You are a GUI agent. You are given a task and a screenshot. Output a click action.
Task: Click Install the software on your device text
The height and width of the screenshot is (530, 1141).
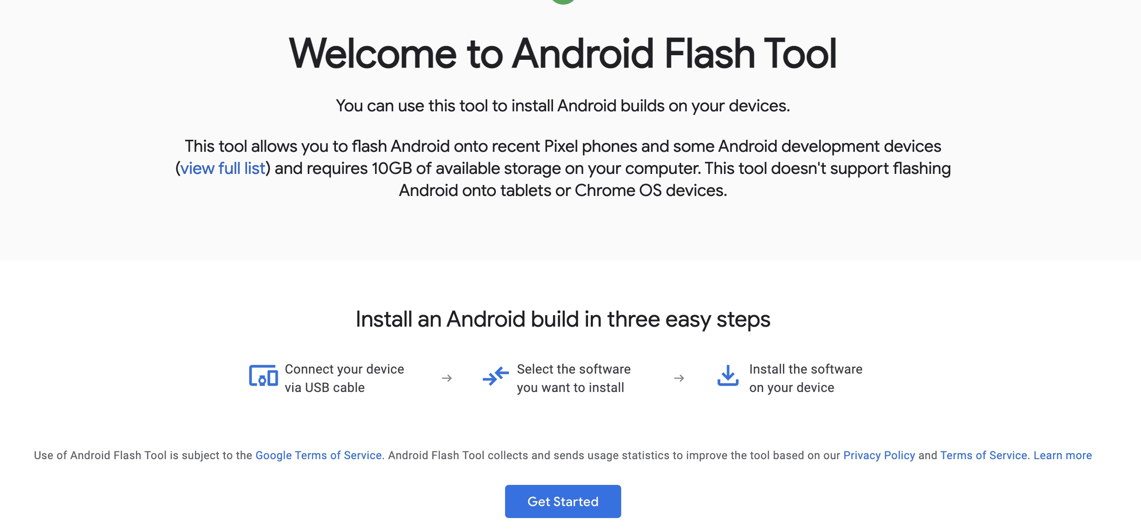[805, 378]
